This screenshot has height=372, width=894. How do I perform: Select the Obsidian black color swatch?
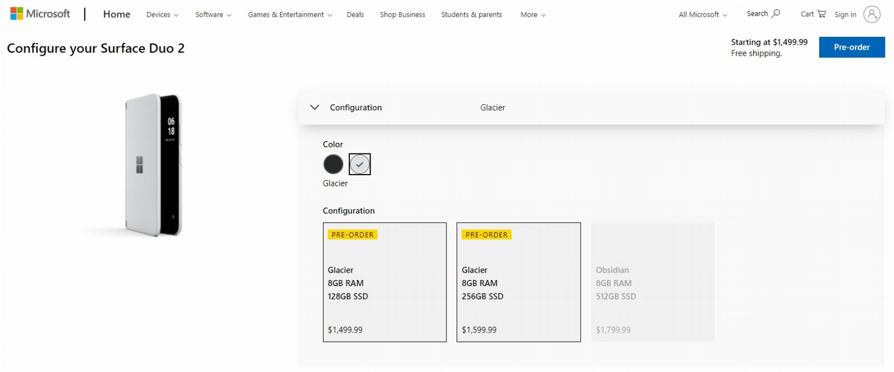pyautogui.click(x=334, y=165)
